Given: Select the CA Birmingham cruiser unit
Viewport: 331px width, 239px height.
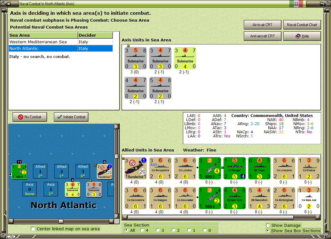Looking at the screenshot, I should [x=284, y=198].
